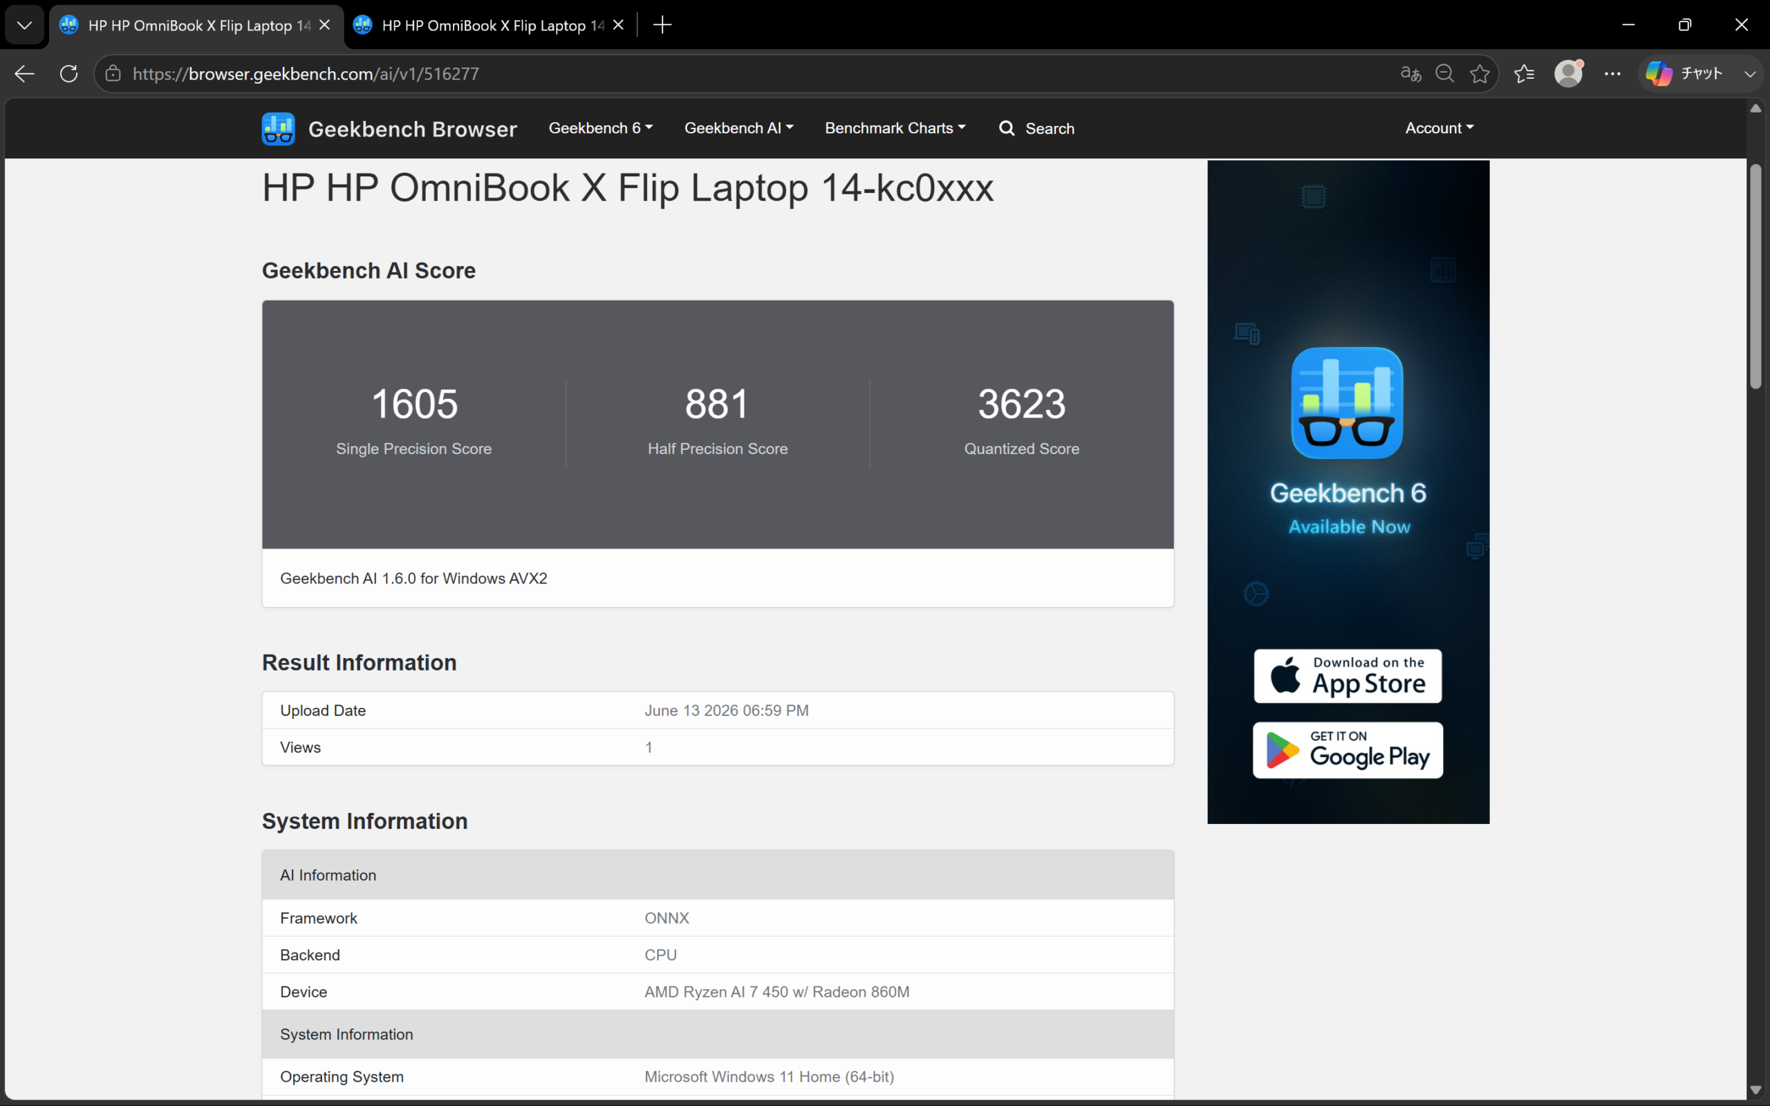Click the HP OmniBook X Flip page title

[x=628, y=188]
